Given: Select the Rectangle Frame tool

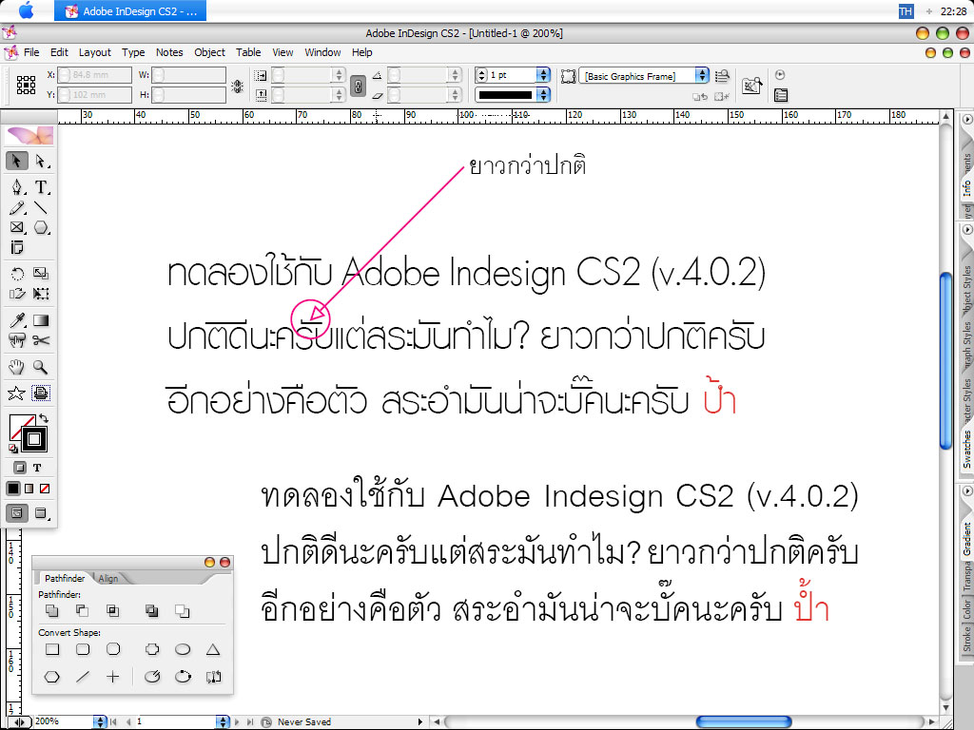Looking at the screenshot, I should pyautogui.click(x=17, y=228).
